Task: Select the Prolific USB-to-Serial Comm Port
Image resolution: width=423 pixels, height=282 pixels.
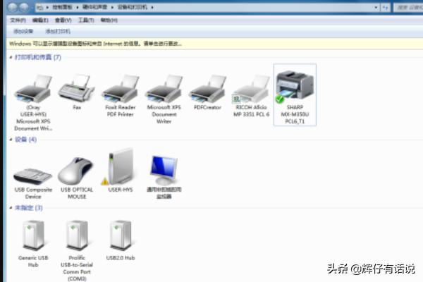Action: pos(77,237)
